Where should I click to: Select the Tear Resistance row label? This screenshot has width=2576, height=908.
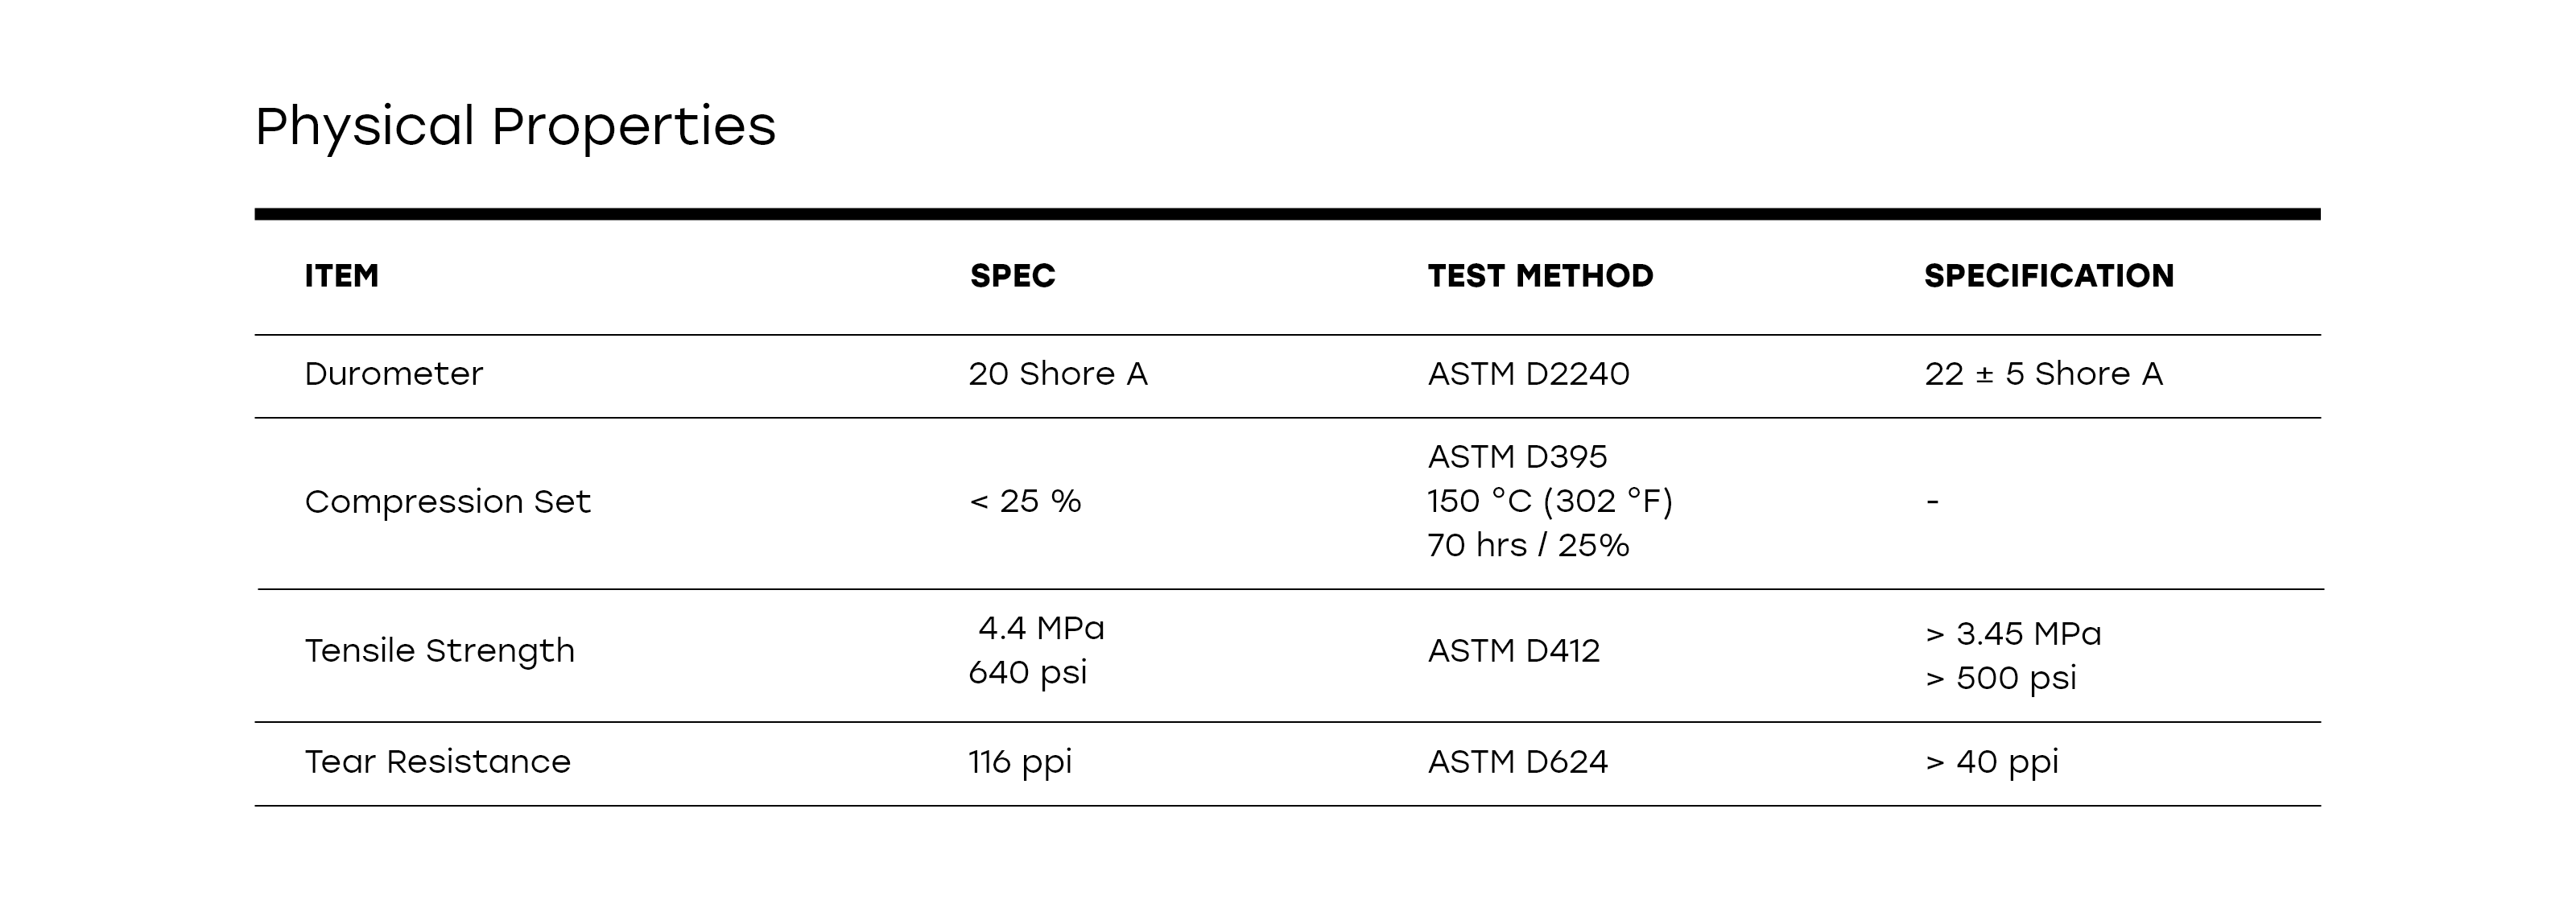[438, 762]
